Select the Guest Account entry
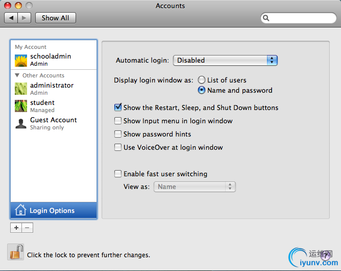The height and width of the screenshot is (271, 341). click(x=54, y=123)
